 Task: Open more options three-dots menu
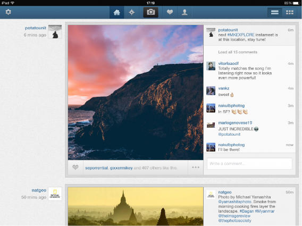point(196,168)
